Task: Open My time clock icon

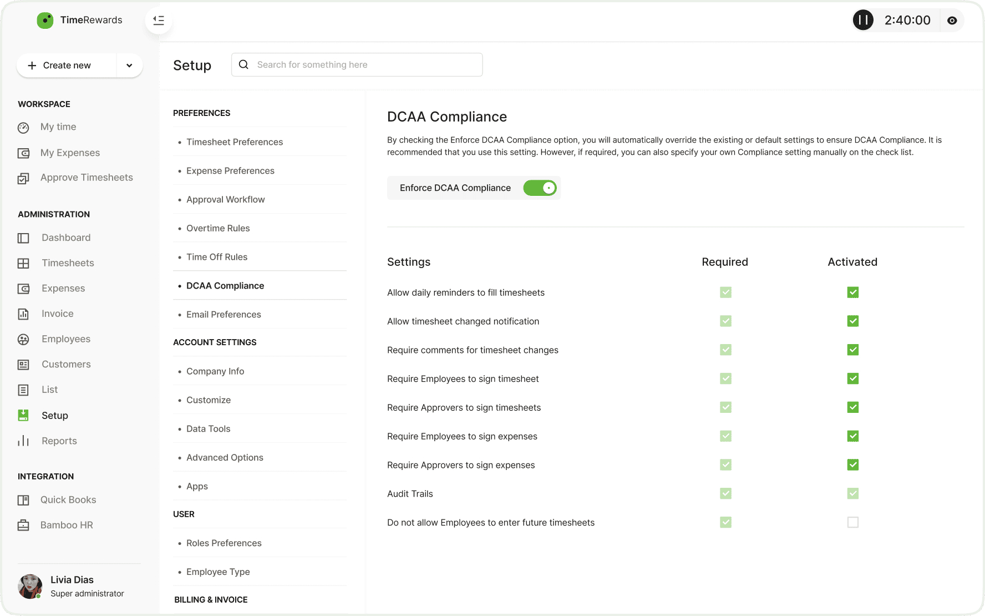Action: (x=23, y=128)
